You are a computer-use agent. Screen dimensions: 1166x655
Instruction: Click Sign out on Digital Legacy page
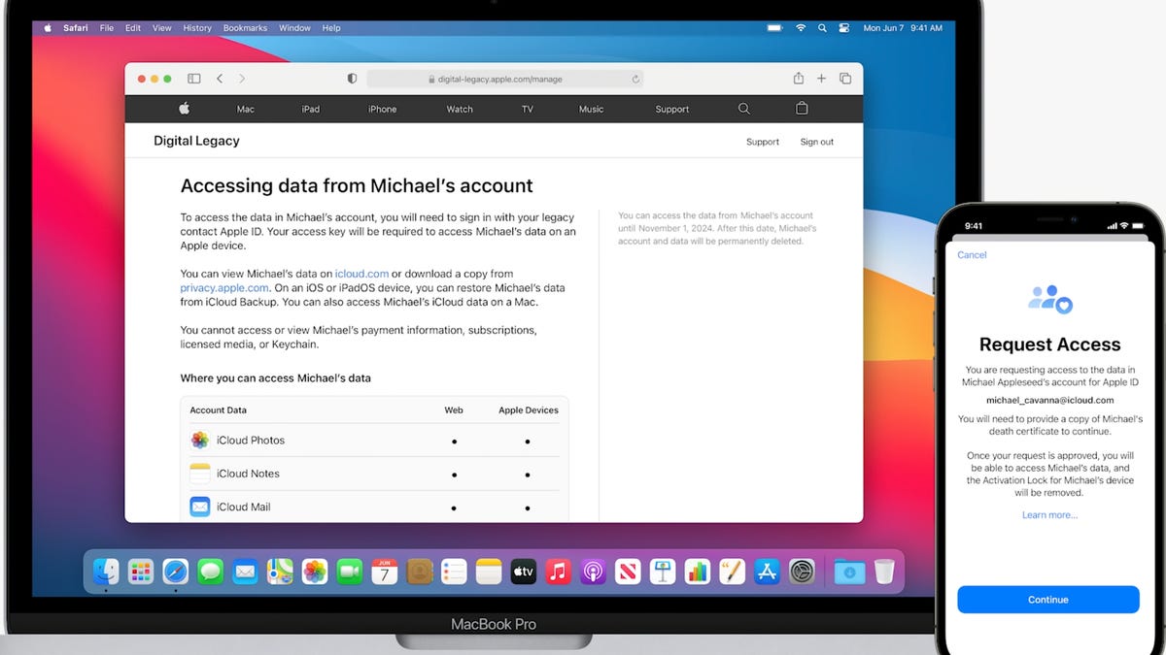[816, 142]
